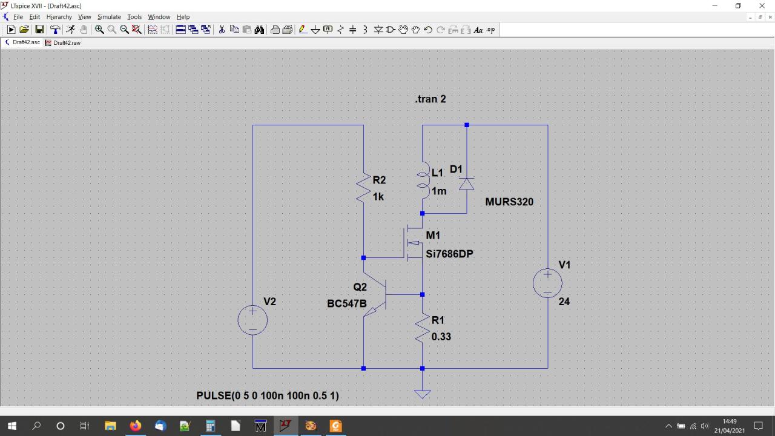The height and width of the screenshot is (436, 775).
Task: Click the '.tran 2' directive text
Action: pyautogui.click(x=430, y=99)
